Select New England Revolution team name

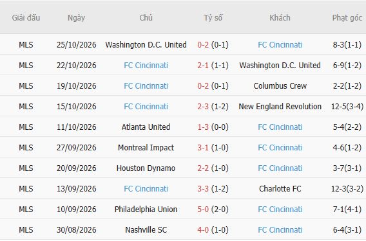(280, 107)
